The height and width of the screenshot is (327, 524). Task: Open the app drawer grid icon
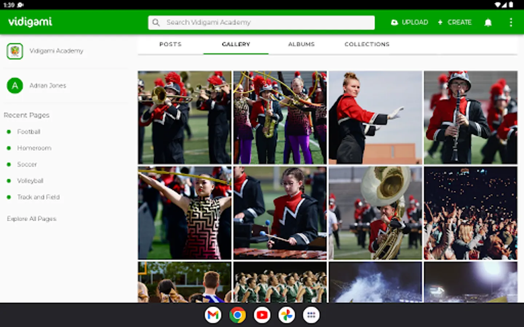pos(311,315)
